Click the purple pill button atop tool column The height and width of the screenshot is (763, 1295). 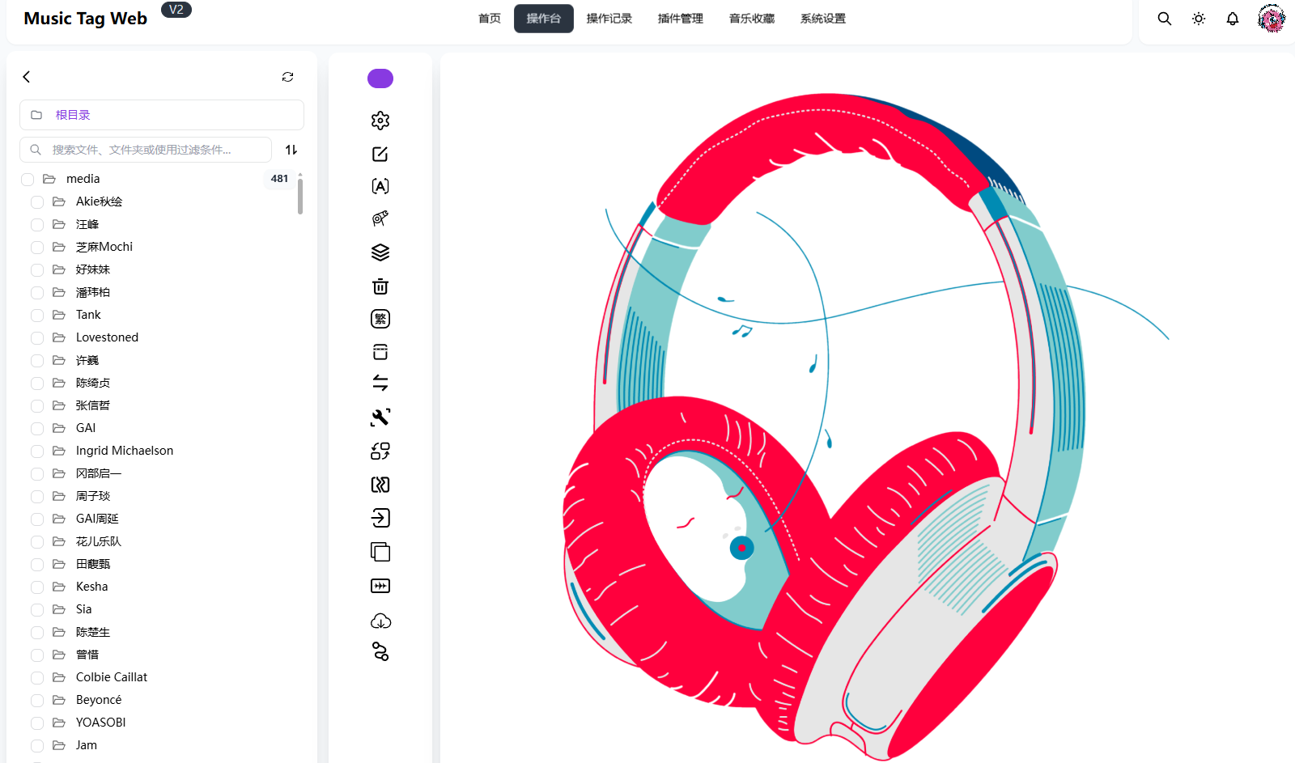coord(380,78)
